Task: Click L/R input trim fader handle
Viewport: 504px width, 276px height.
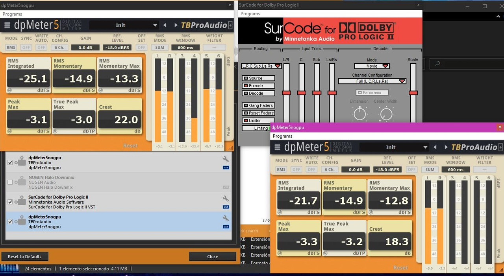Action: click(286, 93)
